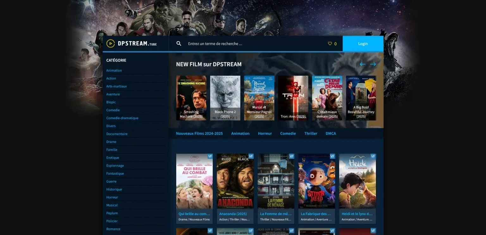Select the Espionnage category
Viewport: 486px width, 235px height.
click(x=115, y=165)
